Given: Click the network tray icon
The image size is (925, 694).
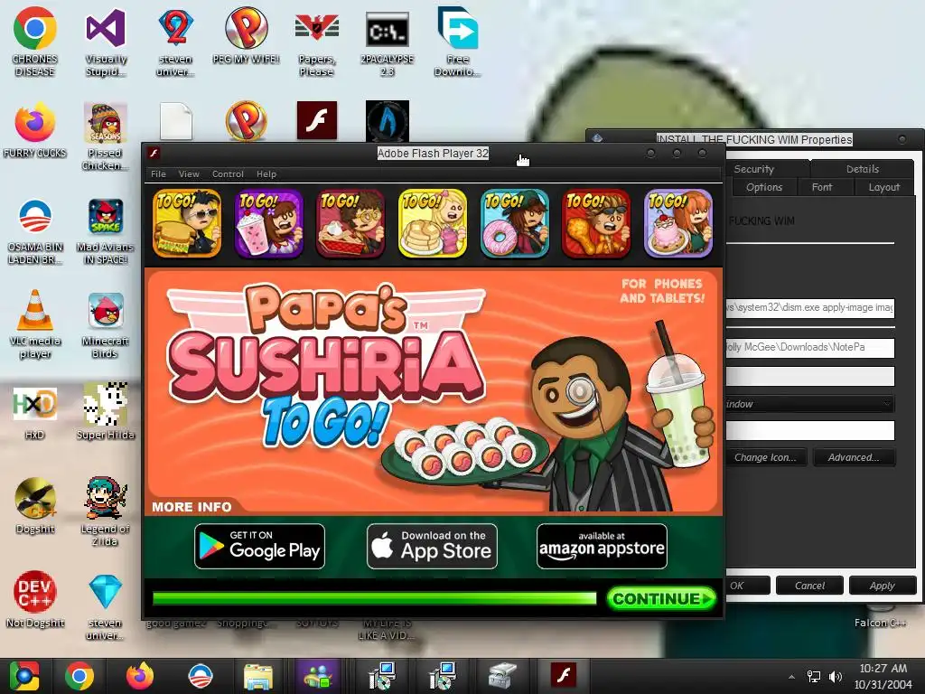Looking at the screenshot, I should [x=814, y=676].
